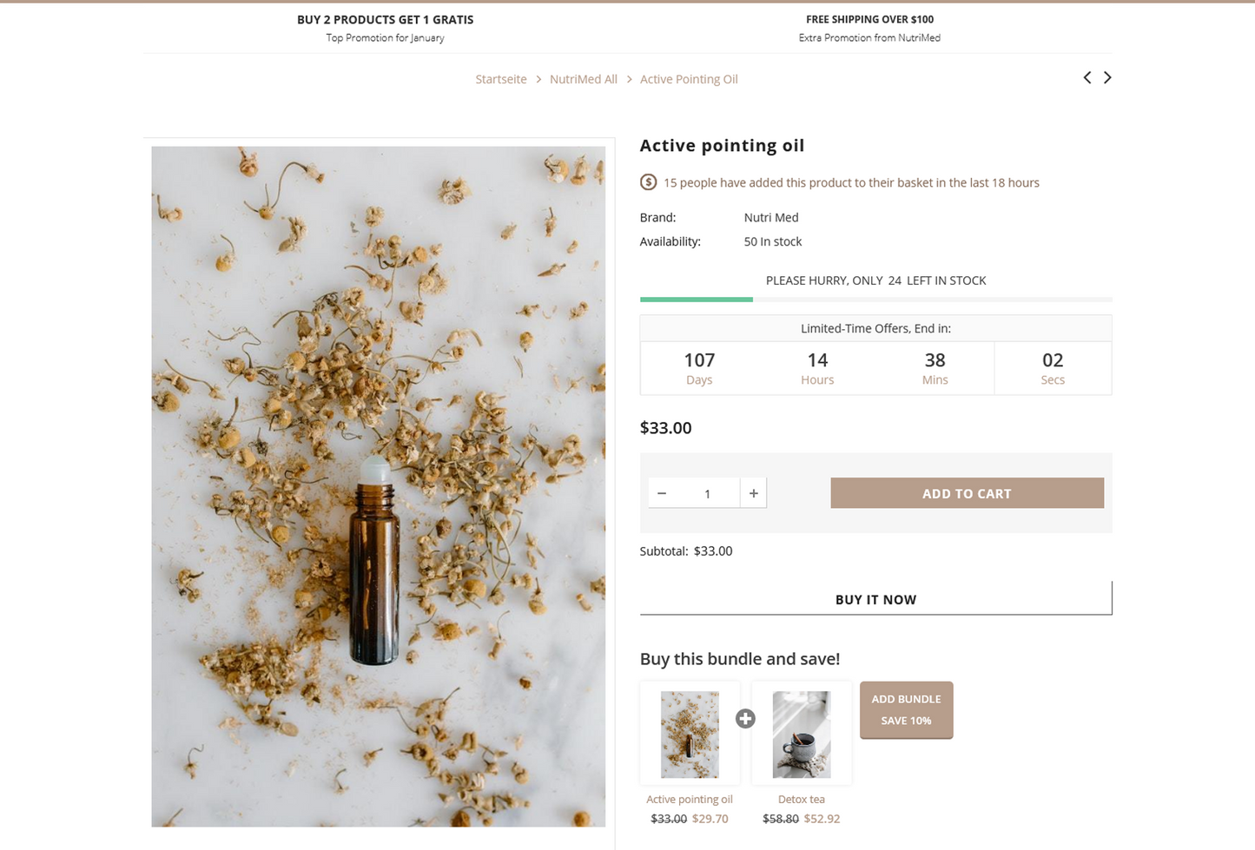The height and width of the screenshot is (850, 1255).
Task: Open the Detox tea product link
Action: 801,799
